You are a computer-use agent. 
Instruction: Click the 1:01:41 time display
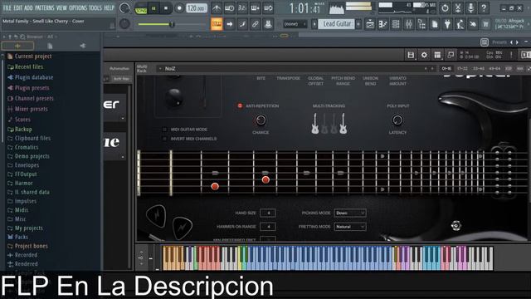point(304,8)
